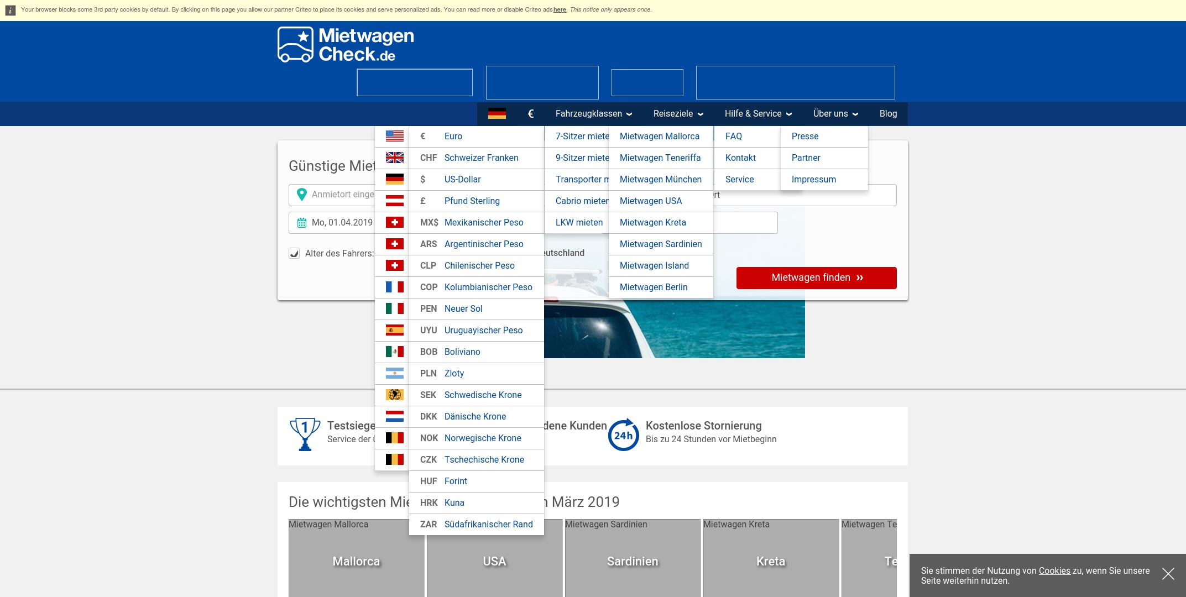The height and width of the screenshot is (597, 1186).
Task: Select the Spanish flag language option
Action: (x=394, y=330)
